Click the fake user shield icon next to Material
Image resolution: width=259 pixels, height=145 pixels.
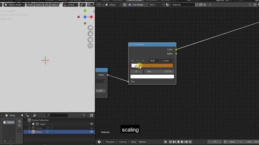(197, 5)
